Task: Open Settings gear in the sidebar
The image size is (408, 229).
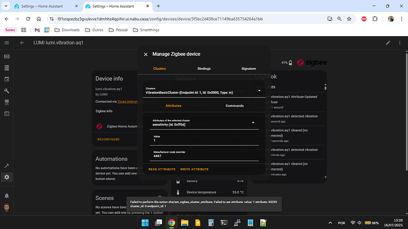Action: 7,177
